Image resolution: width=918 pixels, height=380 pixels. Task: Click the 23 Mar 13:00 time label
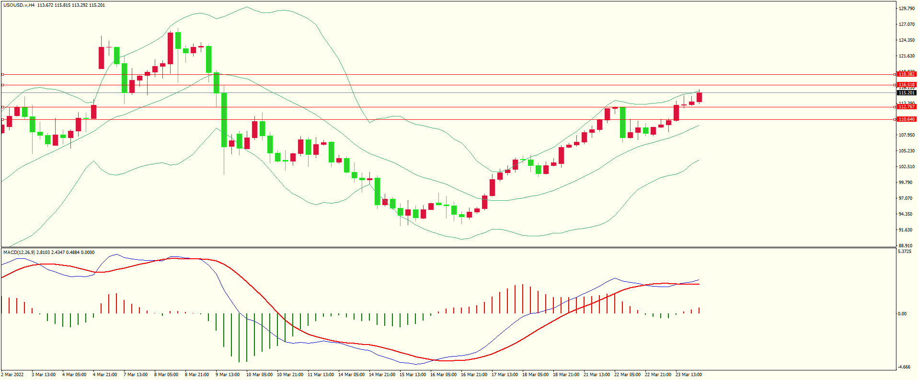click(x=688, y=375)
